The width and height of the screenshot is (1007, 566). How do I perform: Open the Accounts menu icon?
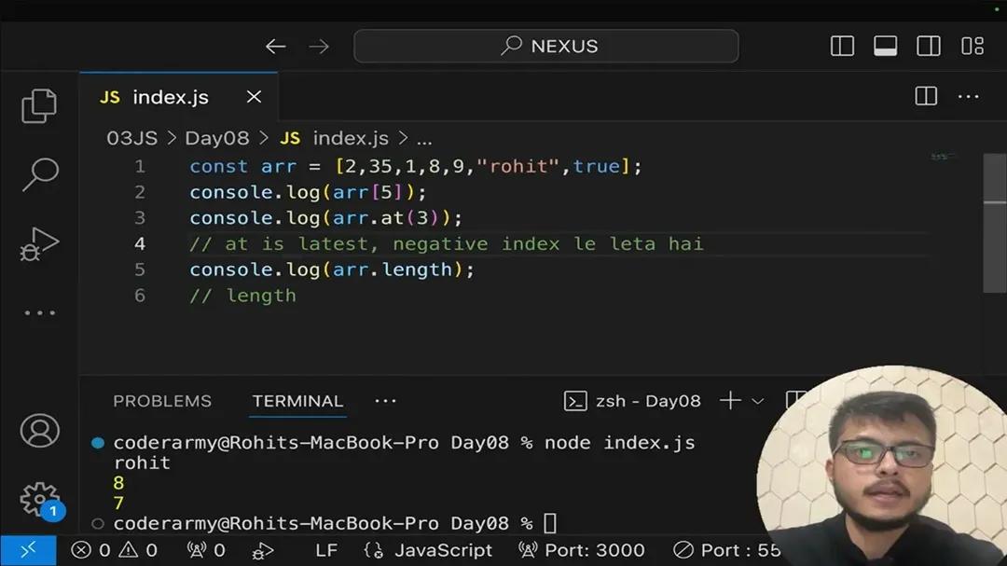tap(40, 431)
